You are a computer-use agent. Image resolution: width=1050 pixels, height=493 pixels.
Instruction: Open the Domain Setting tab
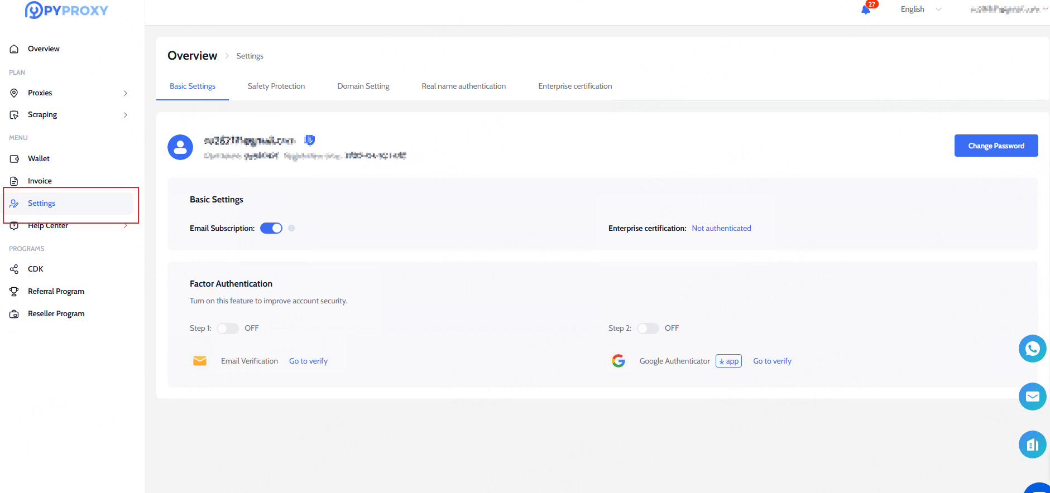coord(363,86)
